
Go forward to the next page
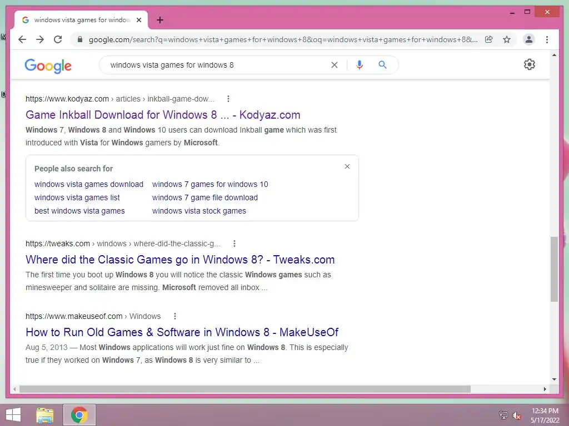point(40,39)
